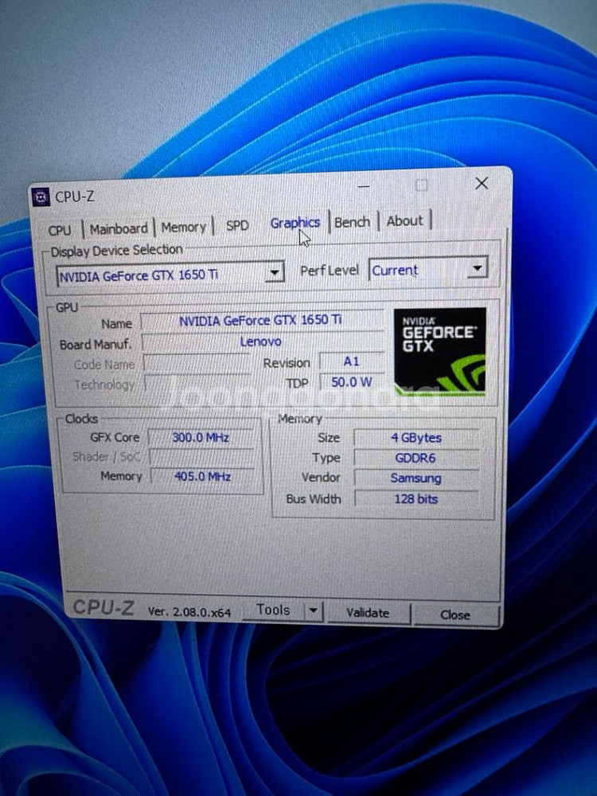Click the empty Code Name field
Screen dimensions: 597x796
pyautogui.click(x=197, y=364)
